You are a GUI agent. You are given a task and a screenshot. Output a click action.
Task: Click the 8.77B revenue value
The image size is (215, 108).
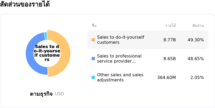(170, 40)
